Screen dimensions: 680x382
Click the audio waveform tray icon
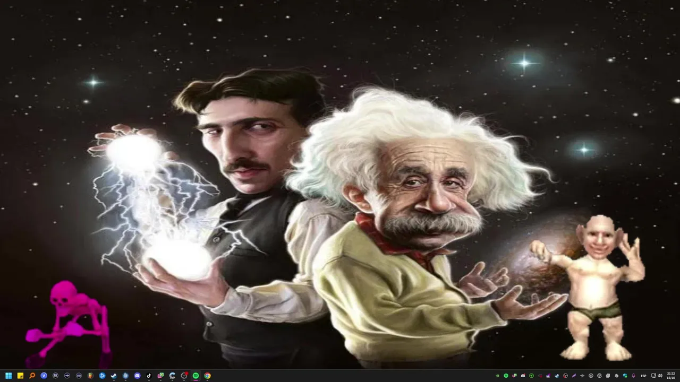click(582, 376)
